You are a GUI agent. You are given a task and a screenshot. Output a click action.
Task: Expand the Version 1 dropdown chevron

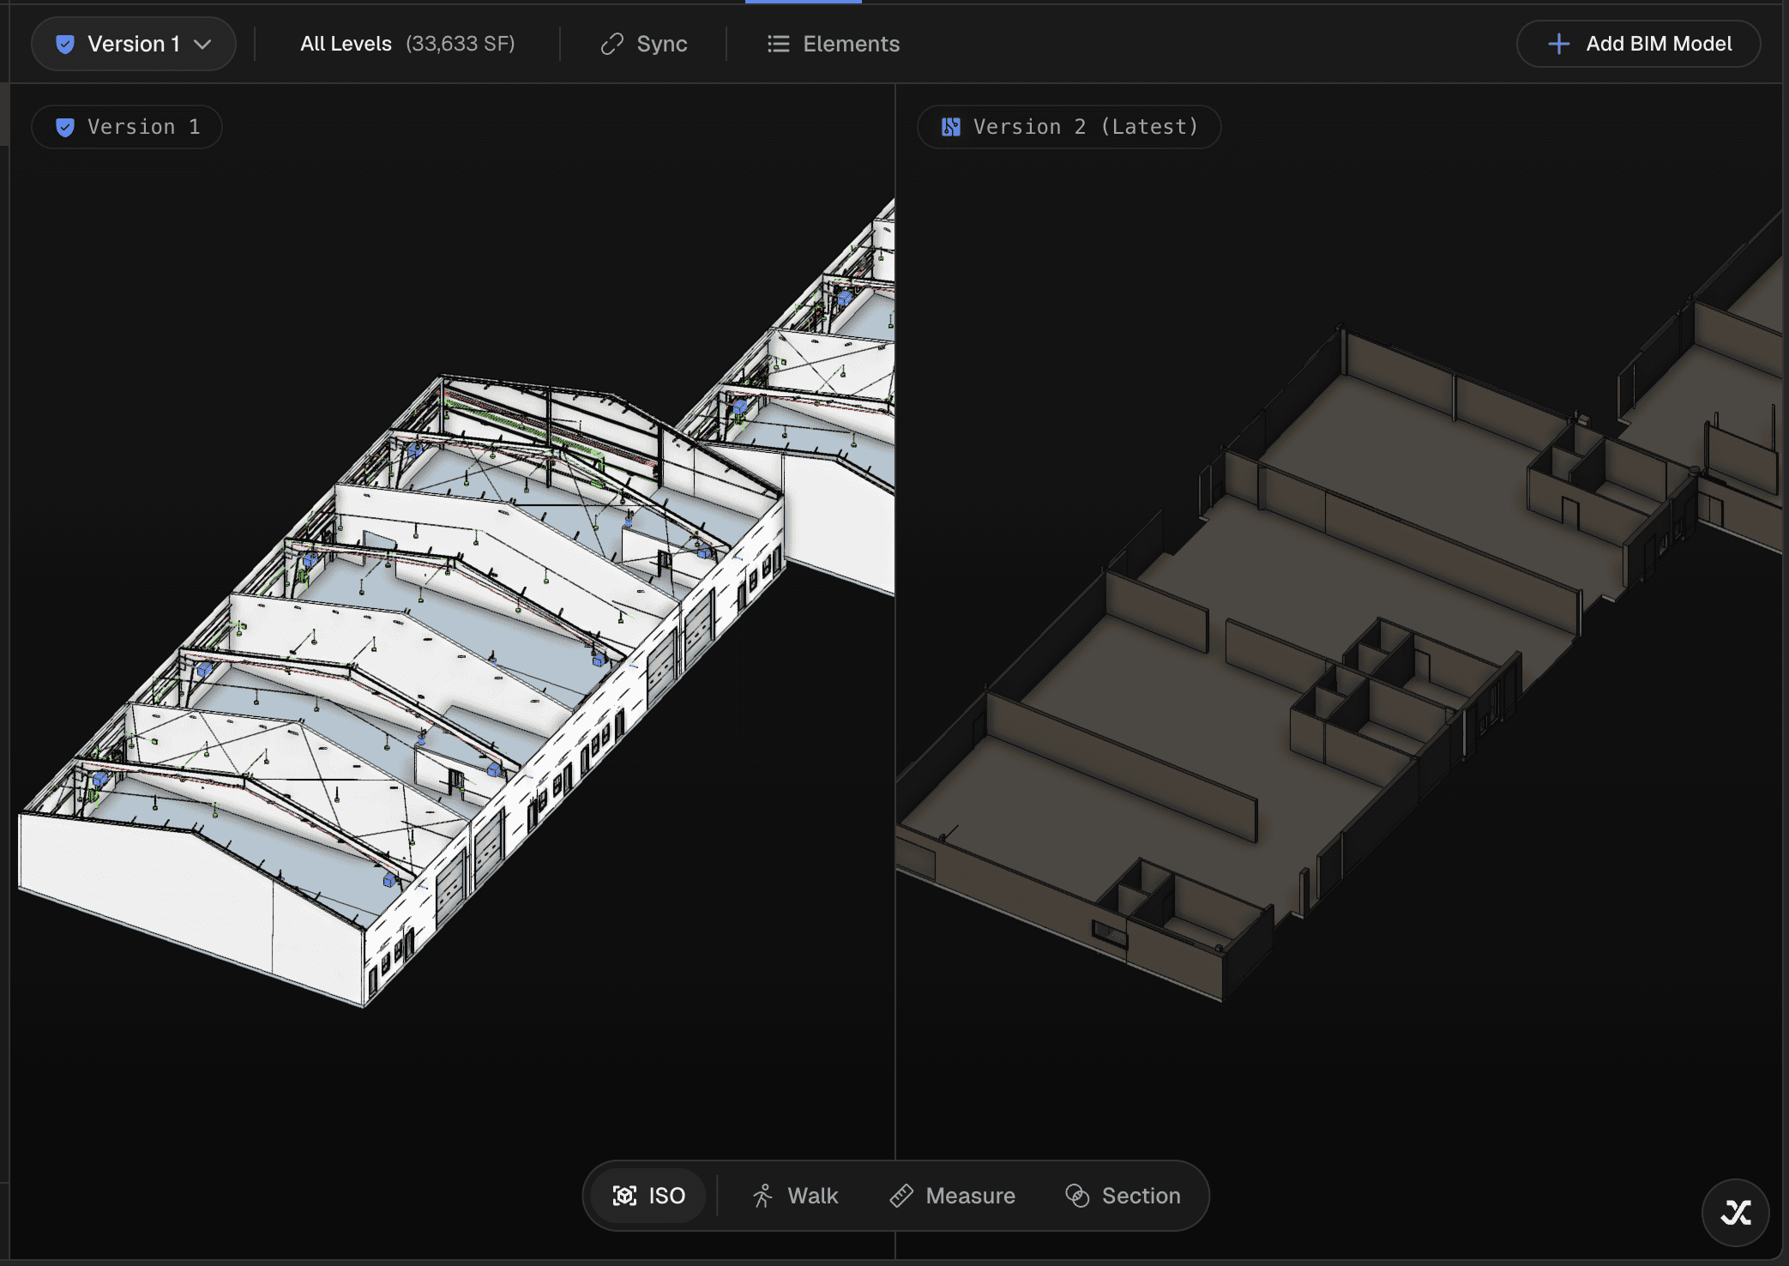[x=202, y=44]
